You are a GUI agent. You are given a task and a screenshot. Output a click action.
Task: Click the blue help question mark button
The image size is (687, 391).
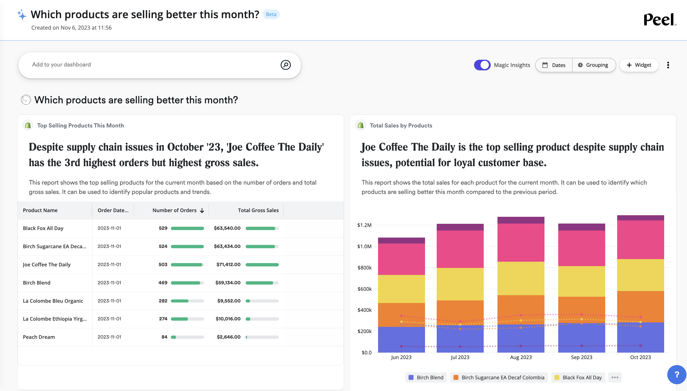pos(677,374)
